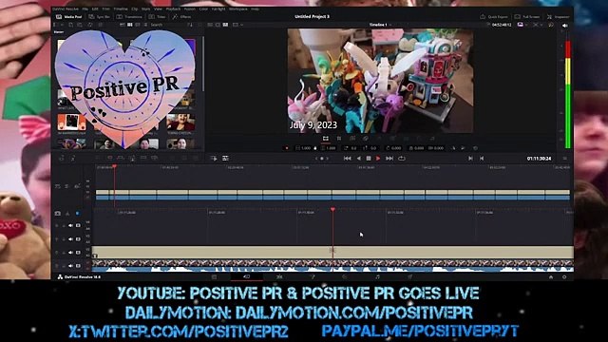Open the Project Manager home icon
608x342 pixels.
tap(551, 276)
